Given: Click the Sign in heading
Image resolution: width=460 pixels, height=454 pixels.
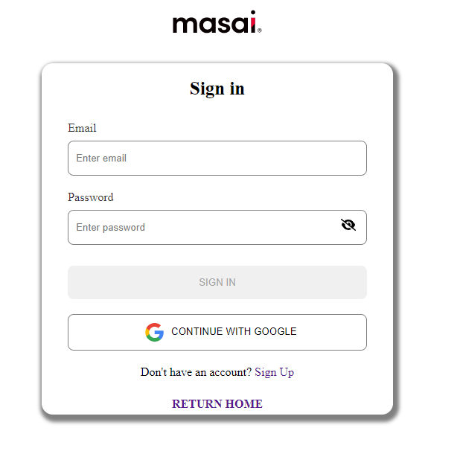Looking at the screenshot, I should pyautogui.click(x=217, y=89).
